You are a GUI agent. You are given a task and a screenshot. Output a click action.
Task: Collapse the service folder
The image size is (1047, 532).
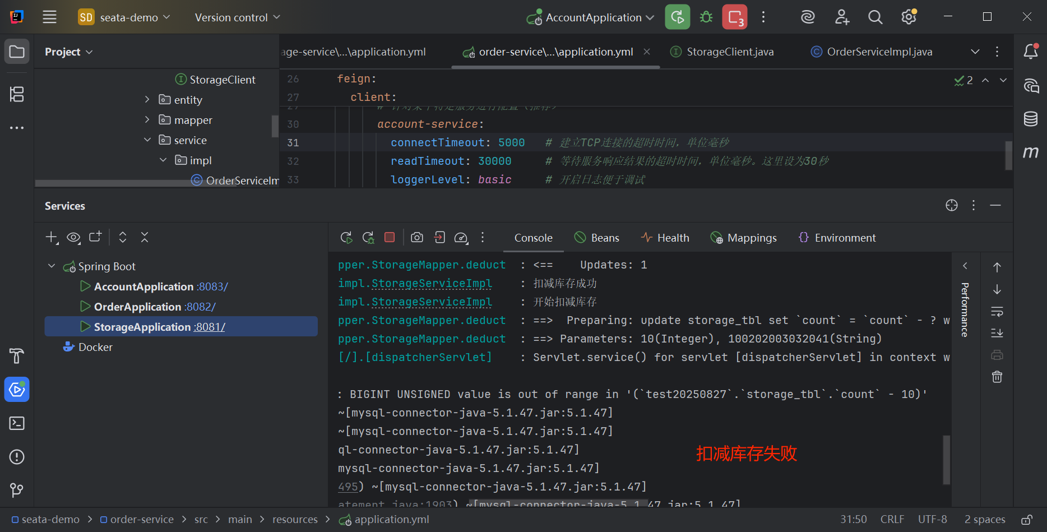(147, 140)
